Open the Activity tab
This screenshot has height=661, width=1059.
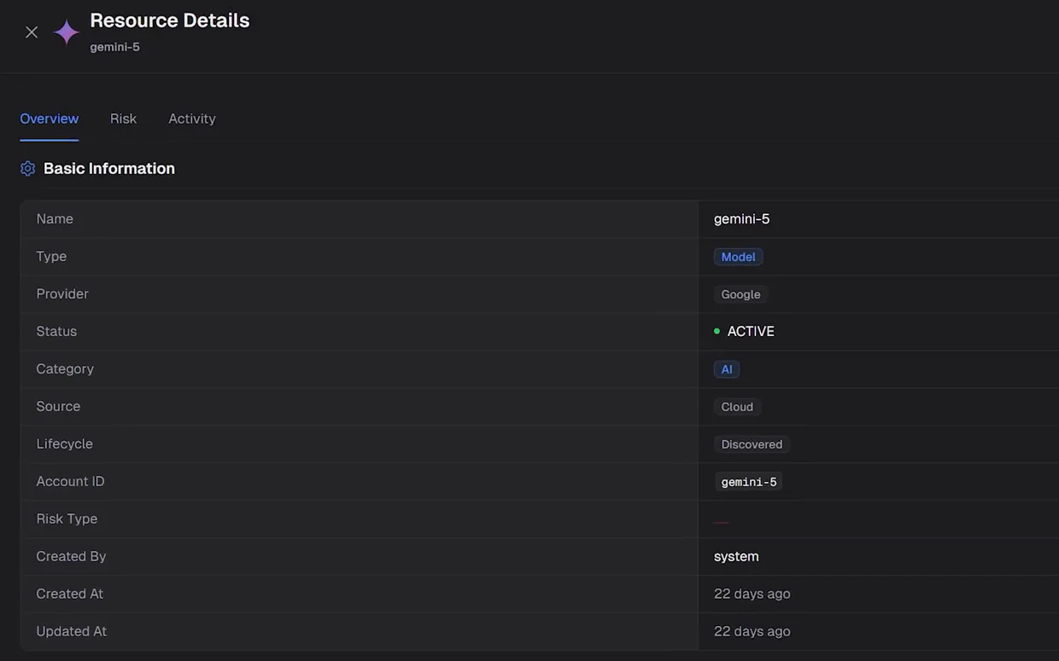pyautogui.click(x=192, y=119)
